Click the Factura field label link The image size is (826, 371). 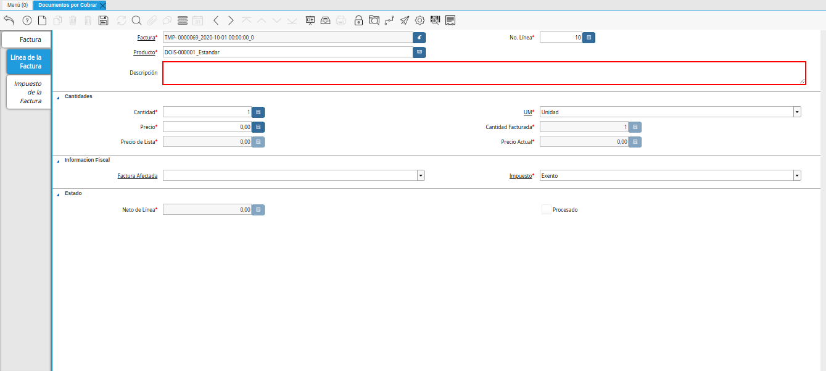[x=146, y=38]
